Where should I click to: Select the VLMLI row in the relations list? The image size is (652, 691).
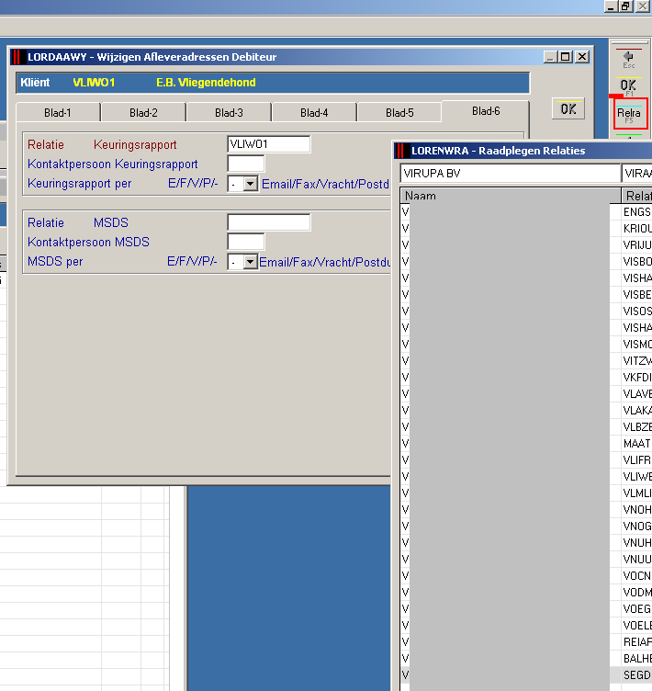[526, 493]
